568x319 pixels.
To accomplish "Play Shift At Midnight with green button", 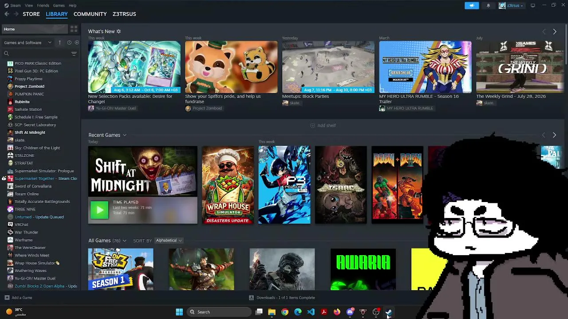I will point(99,210).
